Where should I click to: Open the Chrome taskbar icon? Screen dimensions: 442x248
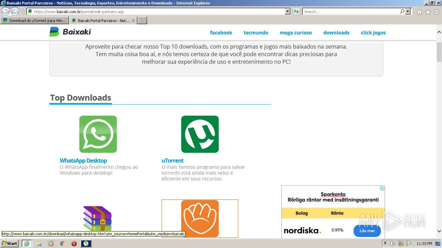tap(63, 244)
